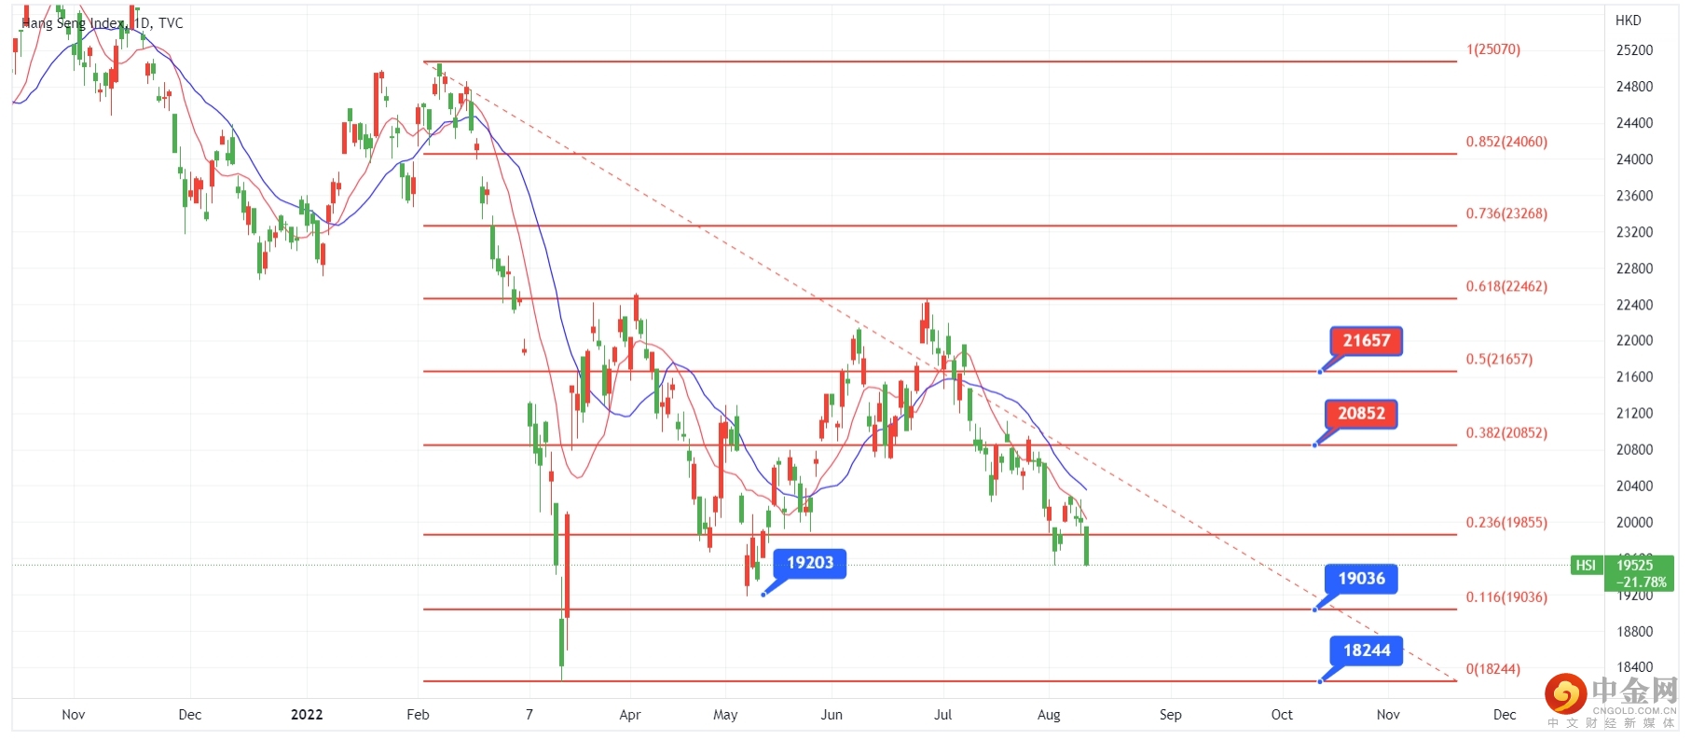The image size is (1691, 740).
Task: Click the 23600 price axis label
Action: coord(1634,196)
